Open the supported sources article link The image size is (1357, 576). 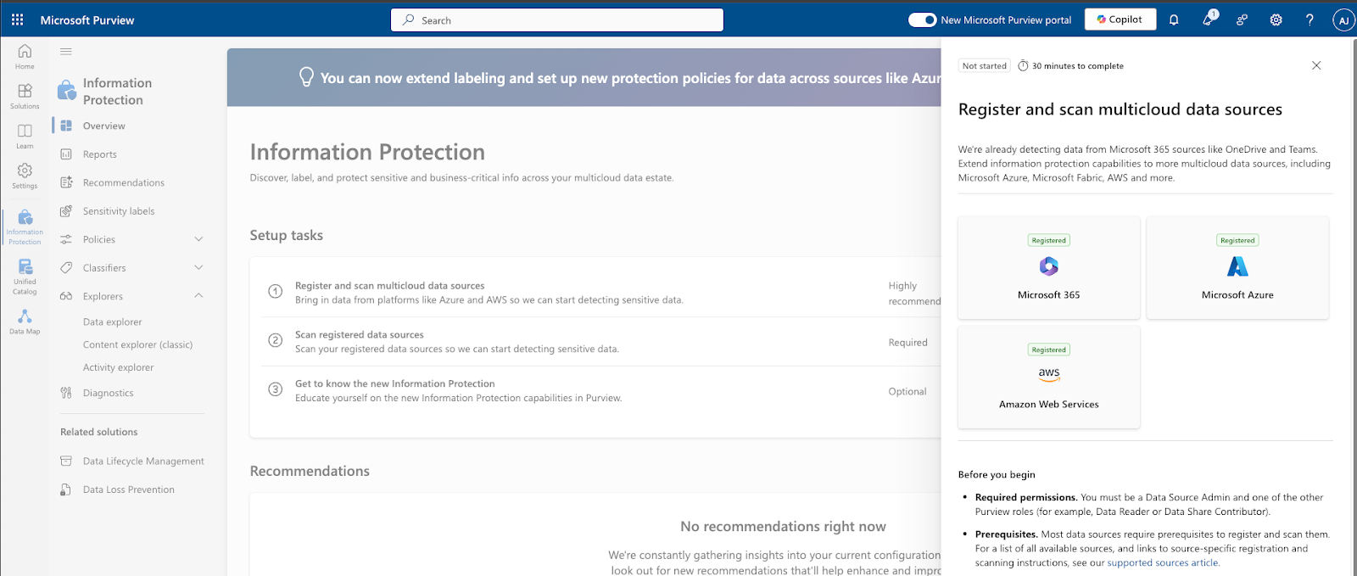coord(1163,562)
